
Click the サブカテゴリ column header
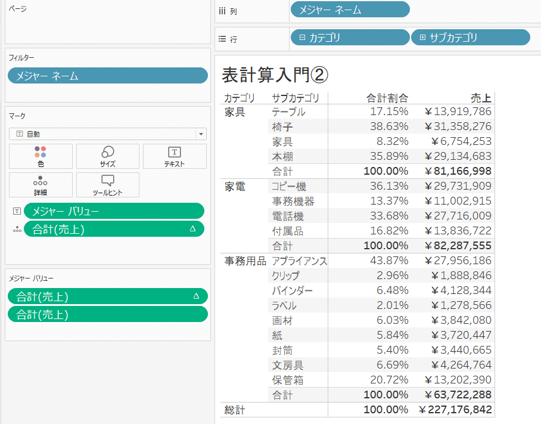296,98
